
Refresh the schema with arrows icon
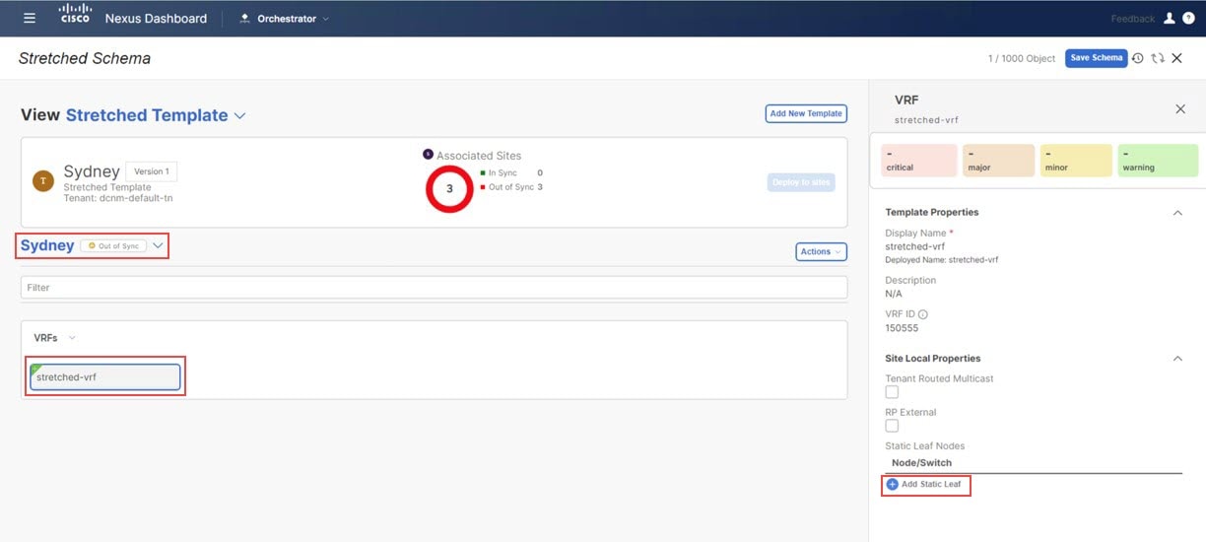coord(1157,58)
